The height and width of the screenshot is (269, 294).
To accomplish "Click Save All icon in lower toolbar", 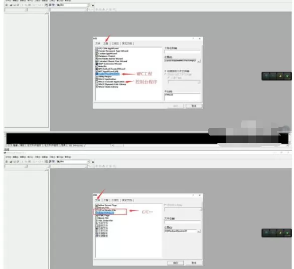I will [18, 162].
